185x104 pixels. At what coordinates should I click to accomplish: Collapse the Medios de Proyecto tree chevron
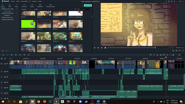[x=17, y=9]
